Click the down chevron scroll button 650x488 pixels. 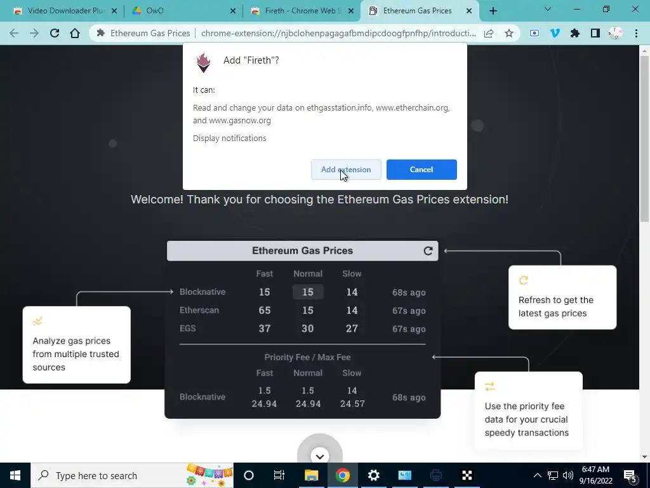(320, 456)
